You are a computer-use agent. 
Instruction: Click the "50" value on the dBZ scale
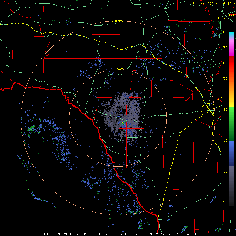pyautogui.click(x=225, y=79)
